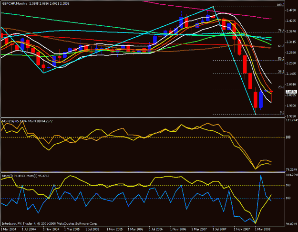Click the 1.9260 price axis value

tap(291, 116)
